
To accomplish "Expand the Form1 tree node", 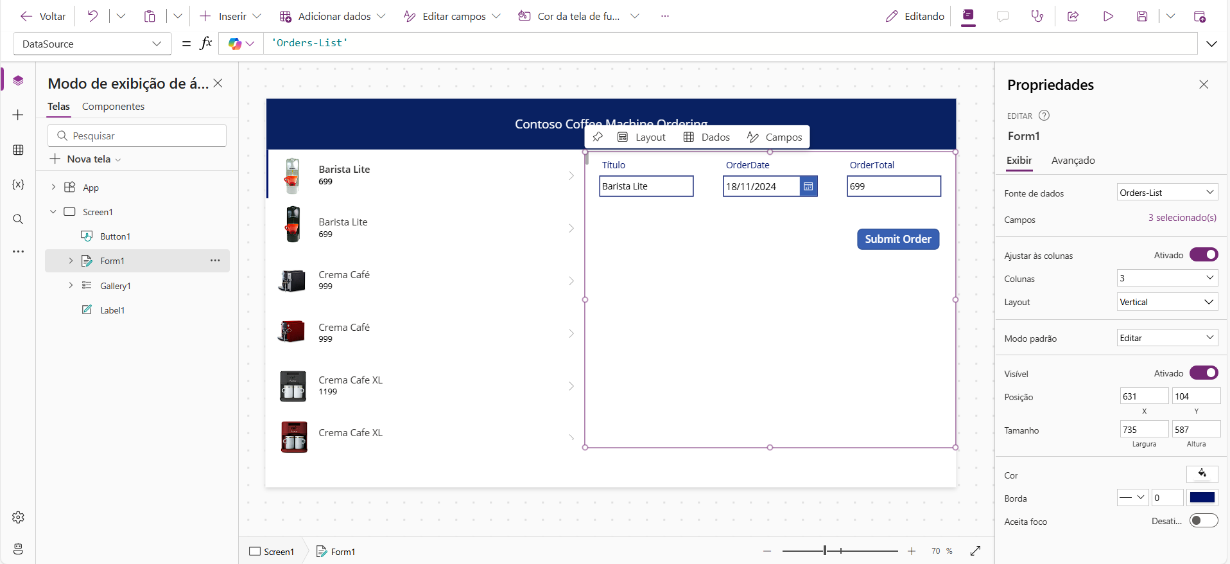I will 71,260.
